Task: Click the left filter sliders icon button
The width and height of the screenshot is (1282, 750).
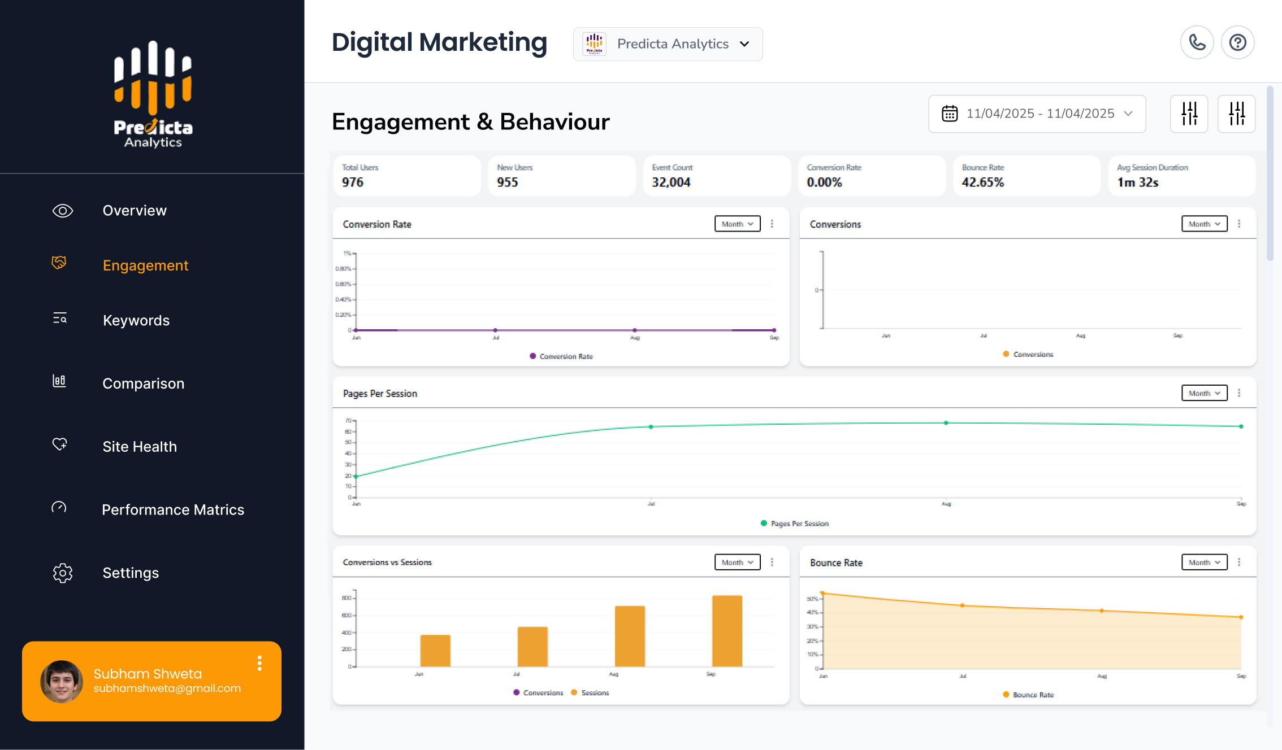Action: coord(1189,114)
